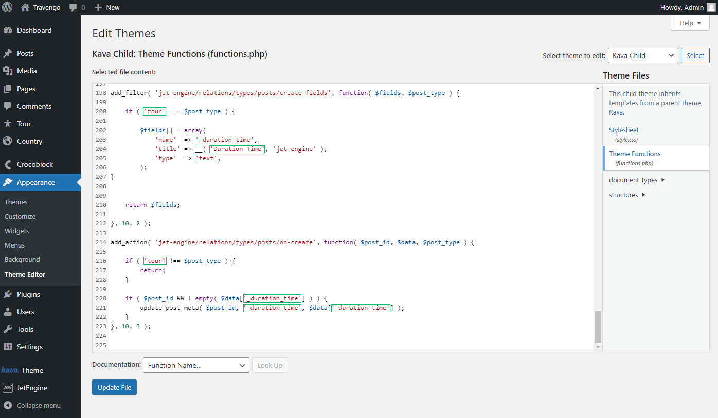Click the Update File button
718x418 pixels.
(x=114, y=387)
